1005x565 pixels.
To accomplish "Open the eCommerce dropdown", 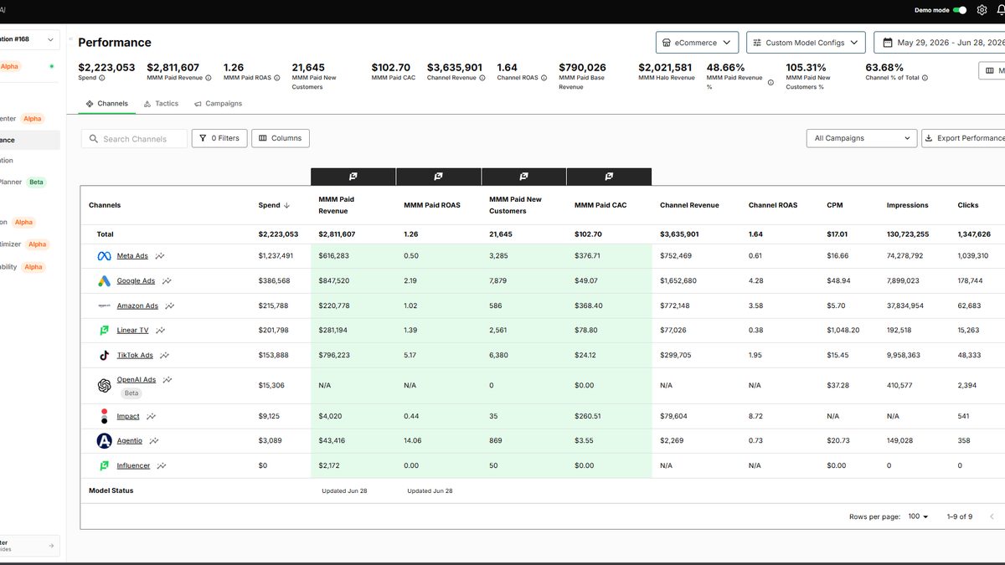I will click(x=697, y=43).
